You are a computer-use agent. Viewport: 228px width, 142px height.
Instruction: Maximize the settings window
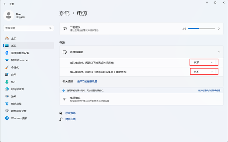215,2
